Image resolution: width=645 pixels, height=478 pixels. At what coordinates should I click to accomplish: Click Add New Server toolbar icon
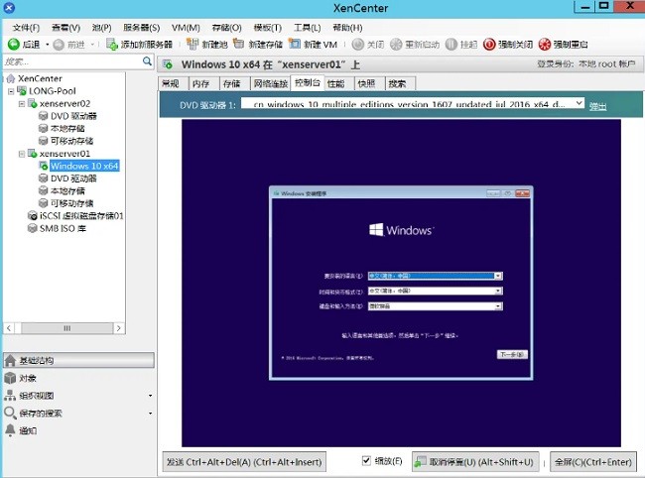point(112,44)
